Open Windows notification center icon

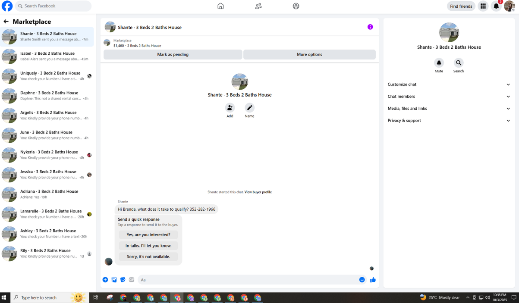[514, 297]
